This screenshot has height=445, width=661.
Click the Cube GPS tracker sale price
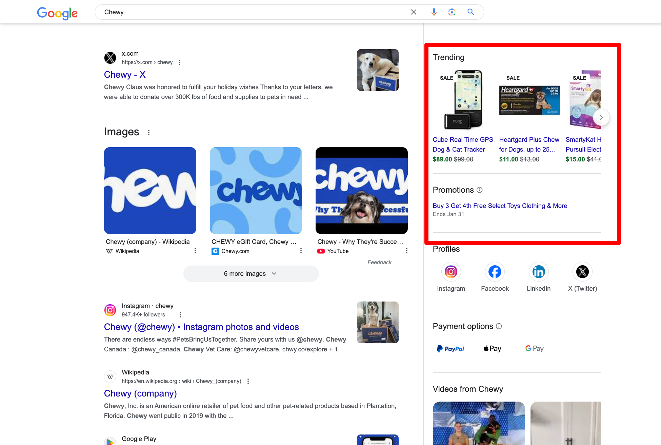click(442, 159)
